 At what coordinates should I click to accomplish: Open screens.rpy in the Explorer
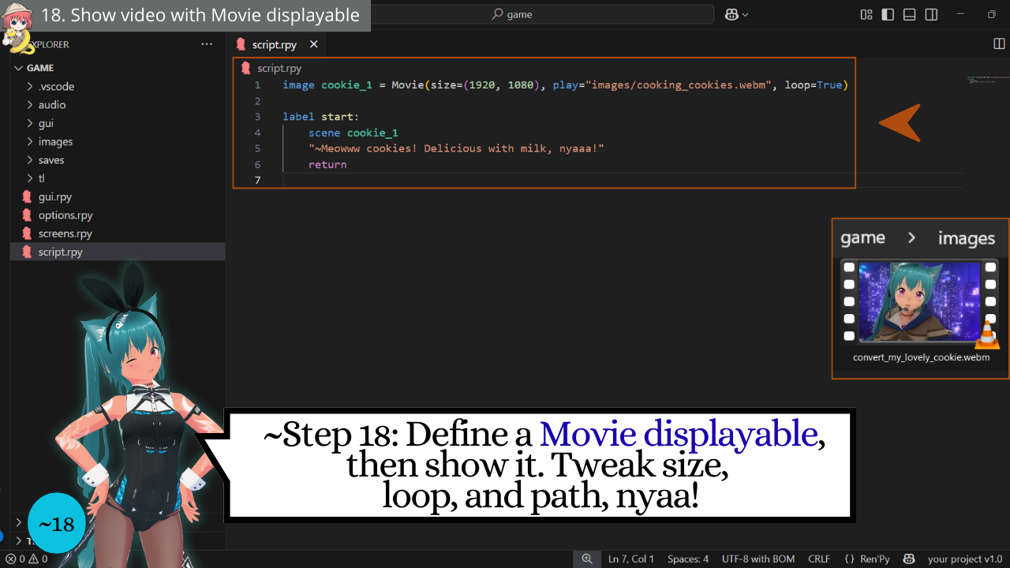tap(65, 234)
